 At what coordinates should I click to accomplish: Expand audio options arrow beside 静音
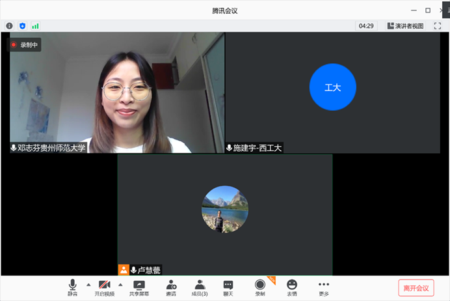tap(88, 285)
